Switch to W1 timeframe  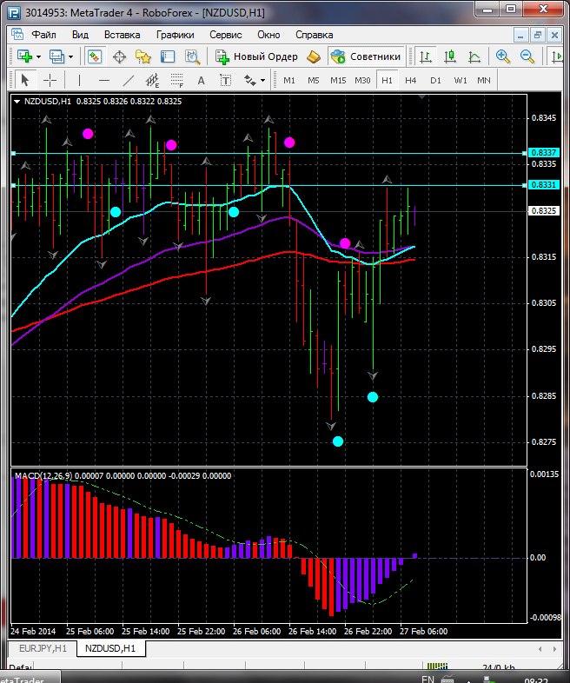pos(461,80)
